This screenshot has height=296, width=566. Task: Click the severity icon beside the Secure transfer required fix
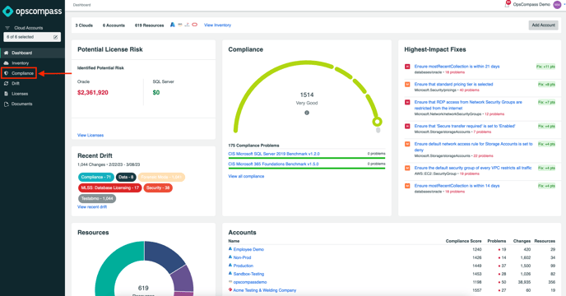tap(407, 127)
